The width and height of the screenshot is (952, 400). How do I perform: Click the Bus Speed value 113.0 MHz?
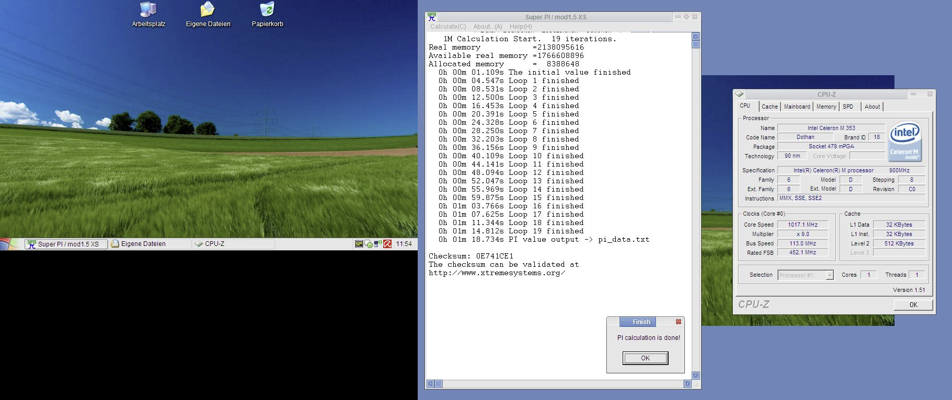pyautogui.click(x=803, y=243)
